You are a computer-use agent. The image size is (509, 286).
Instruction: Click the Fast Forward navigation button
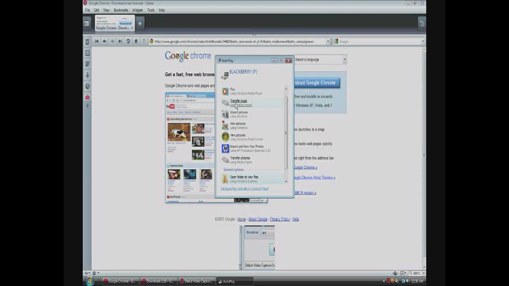[120, 41]
